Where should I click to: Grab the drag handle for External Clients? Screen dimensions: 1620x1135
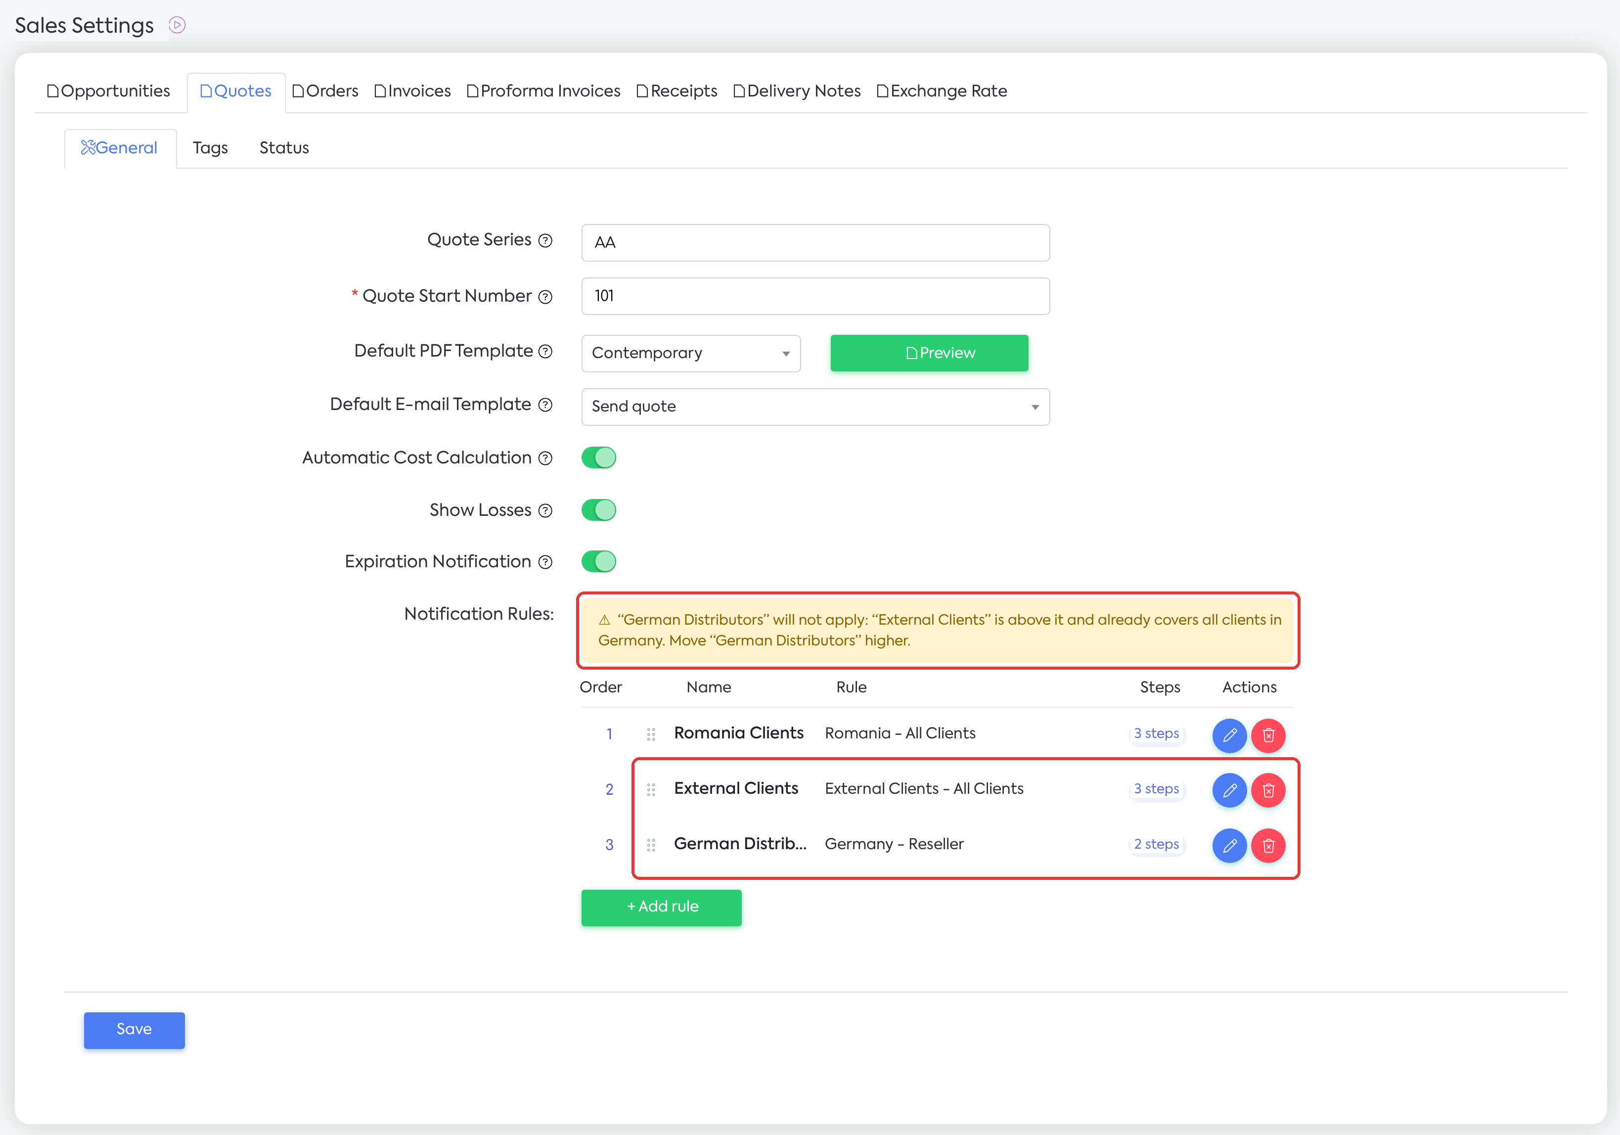(x=651, y=790)
